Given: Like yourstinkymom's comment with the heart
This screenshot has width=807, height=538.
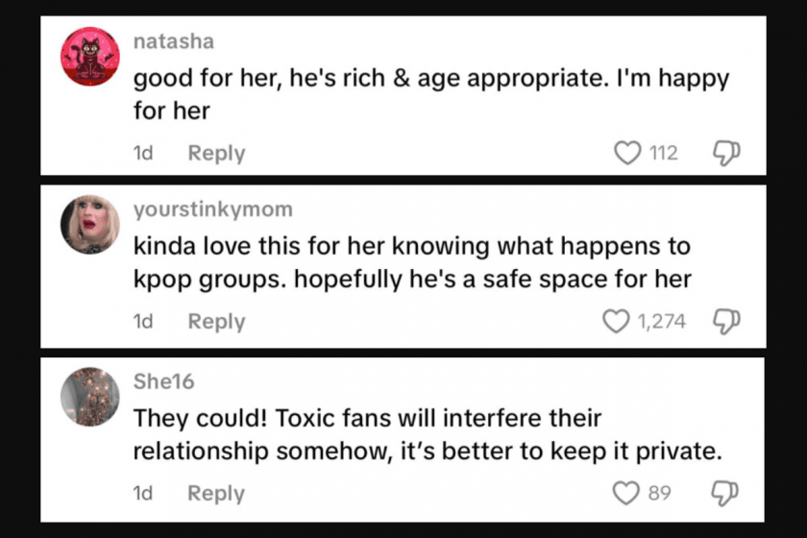Looking at the screenshot, I should click(615, 321).
